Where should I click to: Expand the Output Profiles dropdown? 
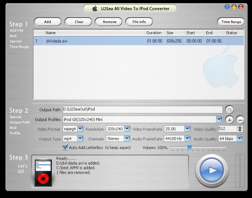pos(219,120)
